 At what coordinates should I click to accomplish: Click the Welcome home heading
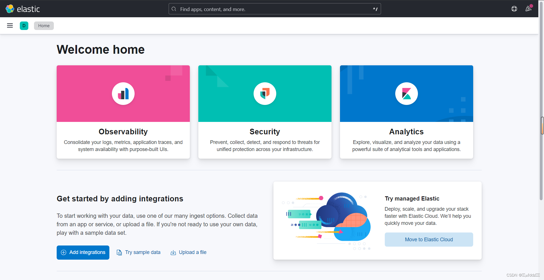click(101, 49)
